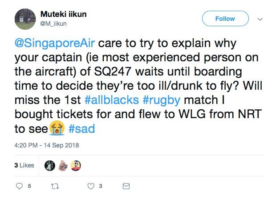Like the tweet with heart icon
276x203 pixels.
click(x=91, y=186)
